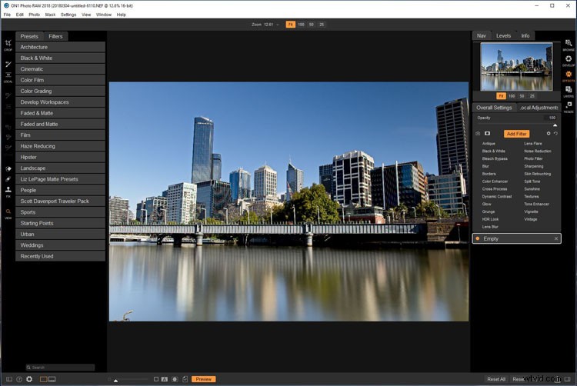Switch to filmstrip view layout
Screen dimensions: 577x386
click(52, 379)
